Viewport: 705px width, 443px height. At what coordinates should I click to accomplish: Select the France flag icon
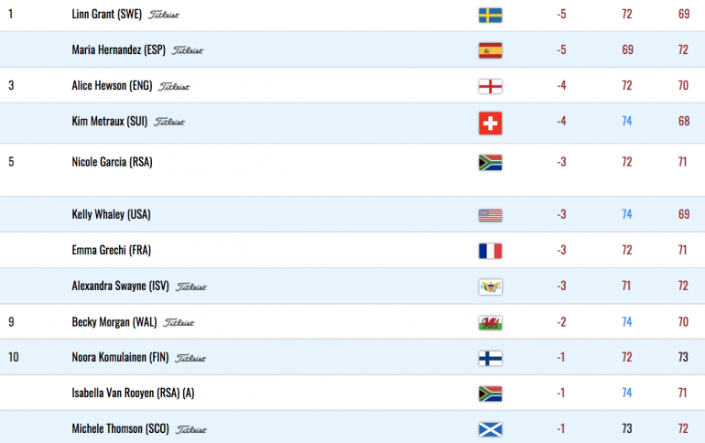click(x=490, y=251)
